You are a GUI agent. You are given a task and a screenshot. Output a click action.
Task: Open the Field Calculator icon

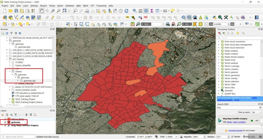(140, 11)
